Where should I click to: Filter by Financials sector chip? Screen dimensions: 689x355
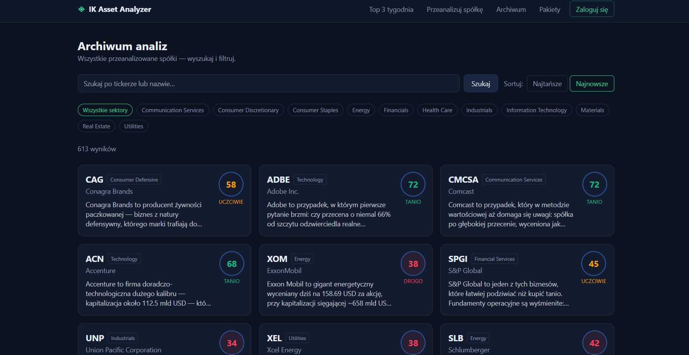[x=396, y=110]
